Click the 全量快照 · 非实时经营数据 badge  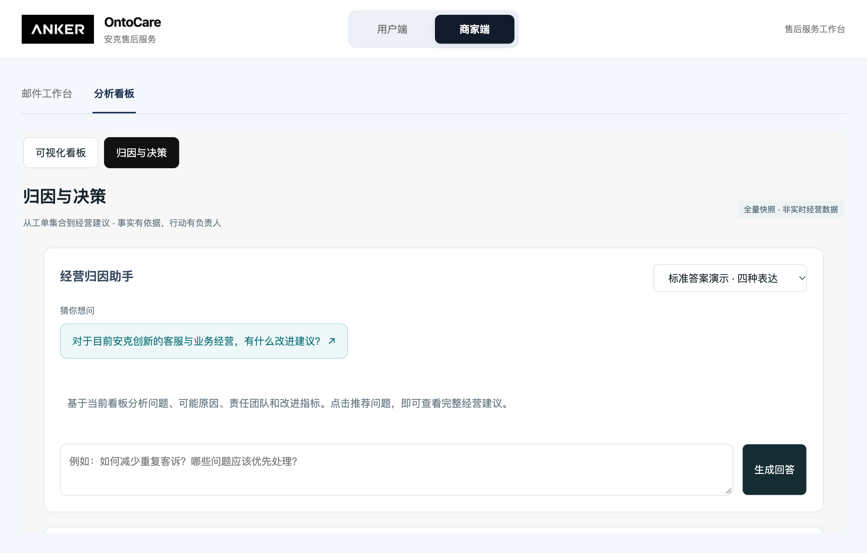point(791,209)
